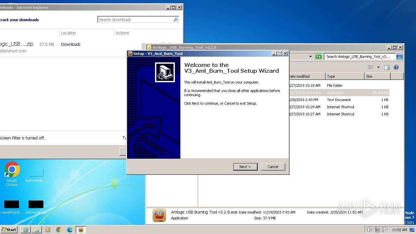
Task: Toggle the Explorer preview pane
Action: pos(387,67)
